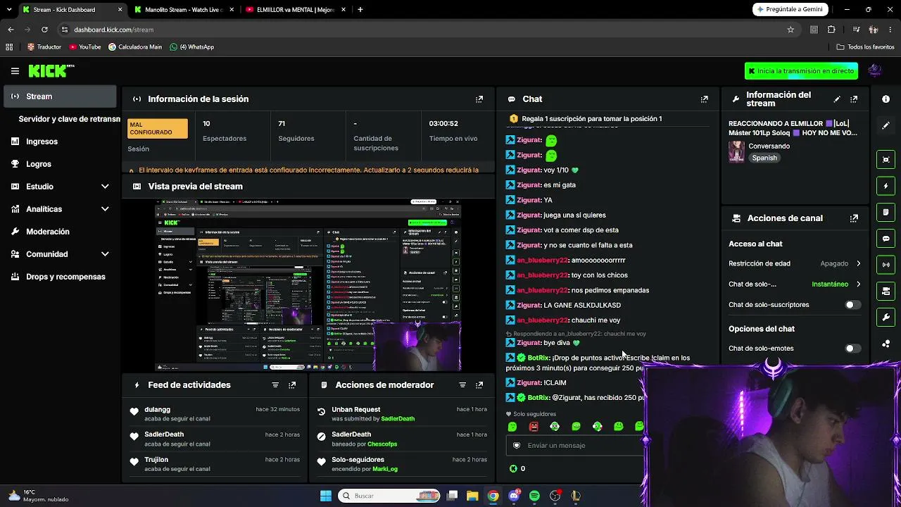Open the Traductor bookmark
Image resolution: width=901 pixels, height=507 pixels.
pos(44,47)
